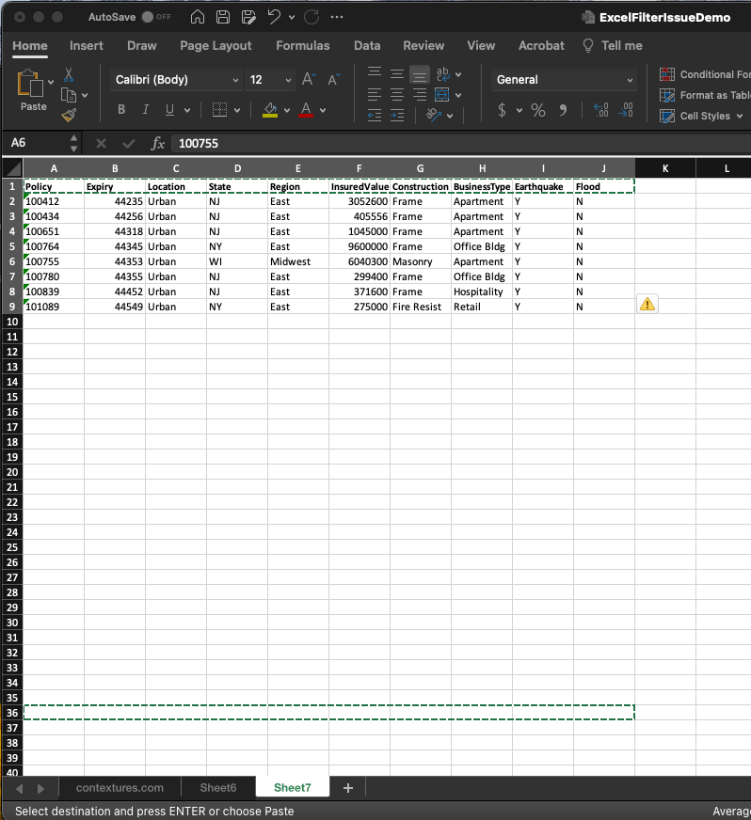This screenshot has width=751, height=820.
Task: Decrease font size with small A icon
Action: point(333,80)
